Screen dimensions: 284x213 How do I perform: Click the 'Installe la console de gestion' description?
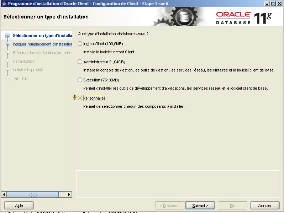(x=179, y=70)
